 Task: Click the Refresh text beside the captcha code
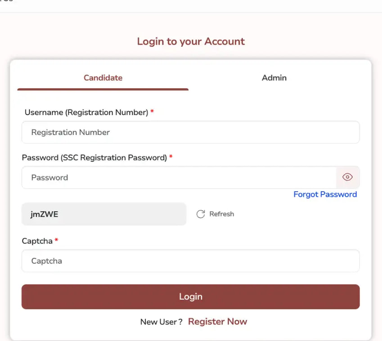[221, 214]
